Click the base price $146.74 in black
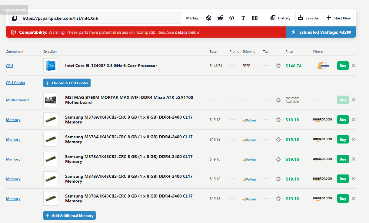 [x=216, y=66]
